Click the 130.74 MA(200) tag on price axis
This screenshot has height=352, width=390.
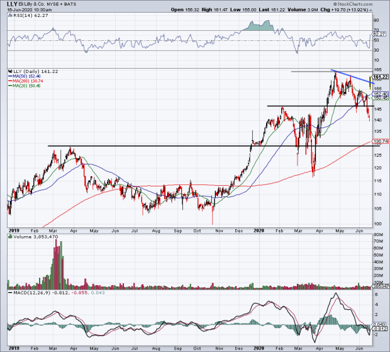click(x=381, y=141)
